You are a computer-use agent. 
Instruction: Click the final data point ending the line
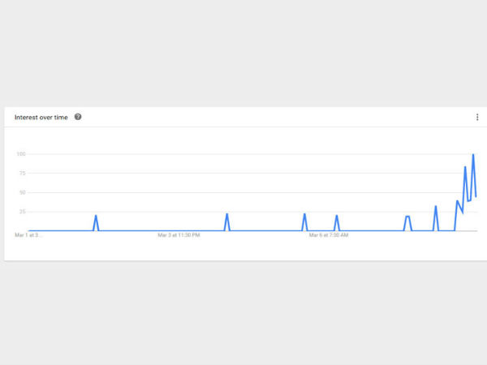tap(476, 196)
